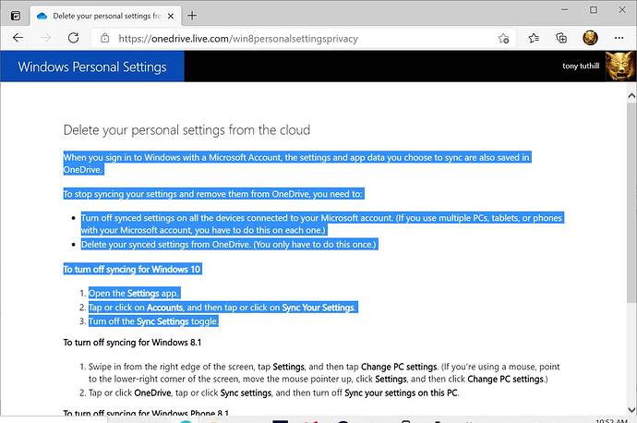Image resolution: width=637 pixels, height=423 pixels.
Task: Open the Settings and more ellipsis menu
Action: pos(619,38)
